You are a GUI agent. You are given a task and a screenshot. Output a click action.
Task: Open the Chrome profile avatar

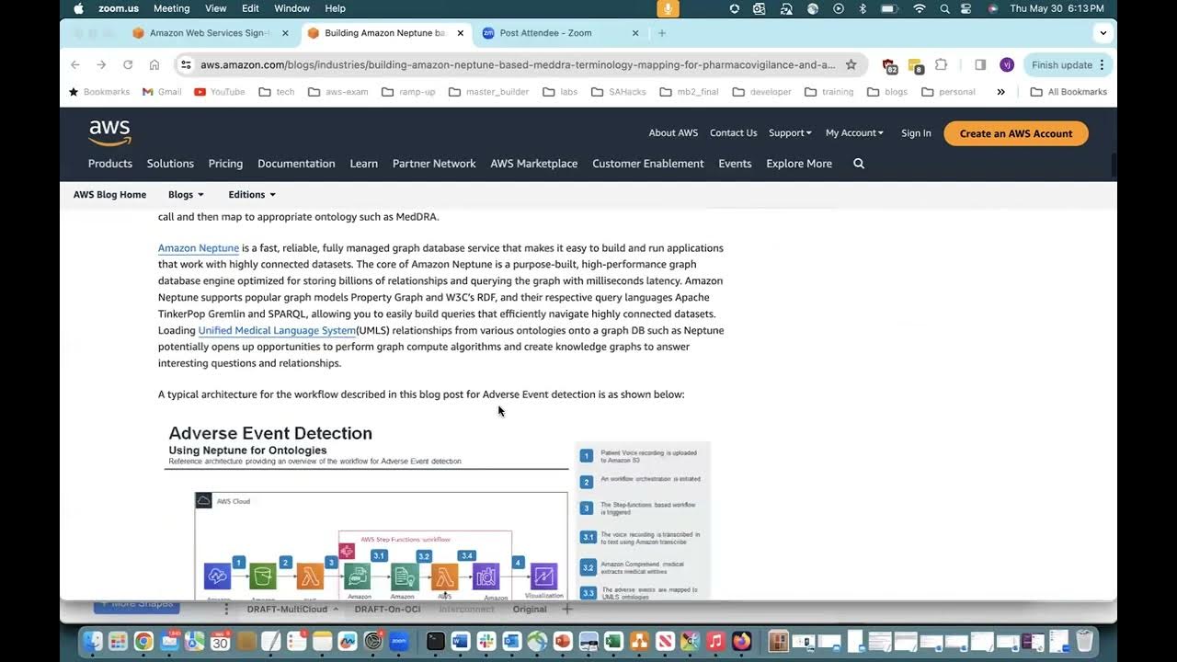point(1007,64)
